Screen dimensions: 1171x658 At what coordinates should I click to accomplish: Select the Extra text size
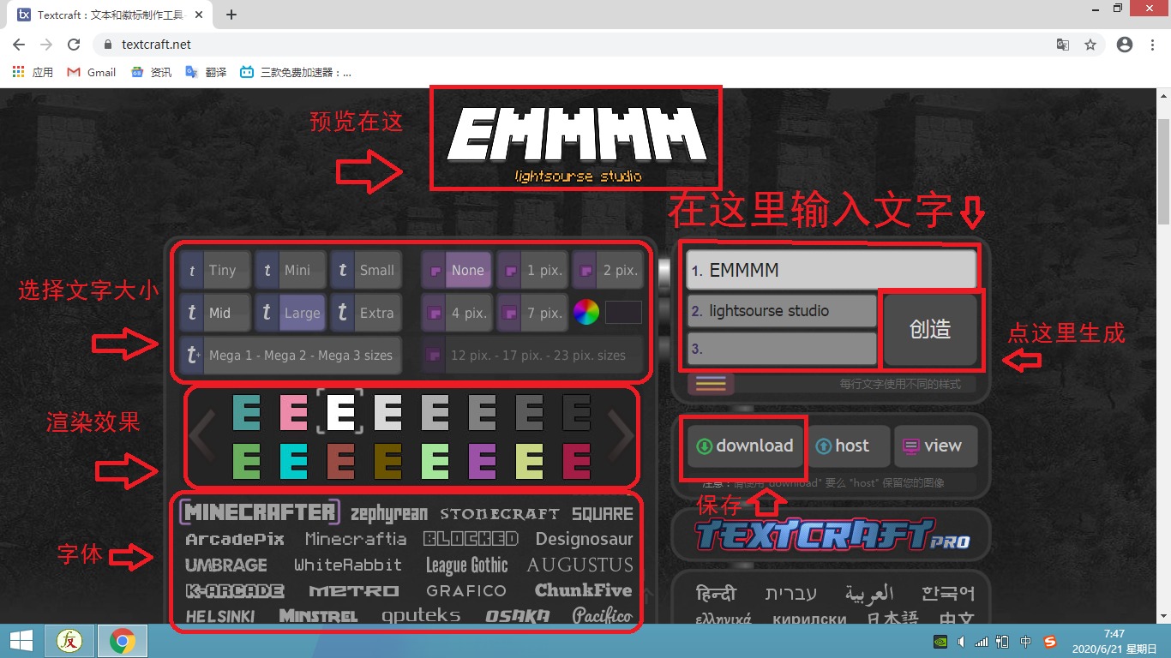(x=366, y=313)
